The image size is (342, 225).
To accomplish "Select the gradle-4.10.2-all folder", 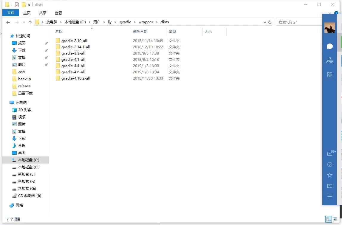I will coord(75,78).
